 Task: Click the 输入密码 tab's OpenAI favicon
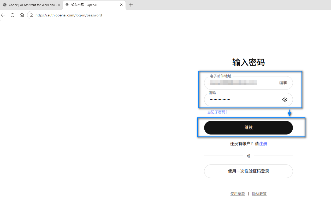click(67, 5)
